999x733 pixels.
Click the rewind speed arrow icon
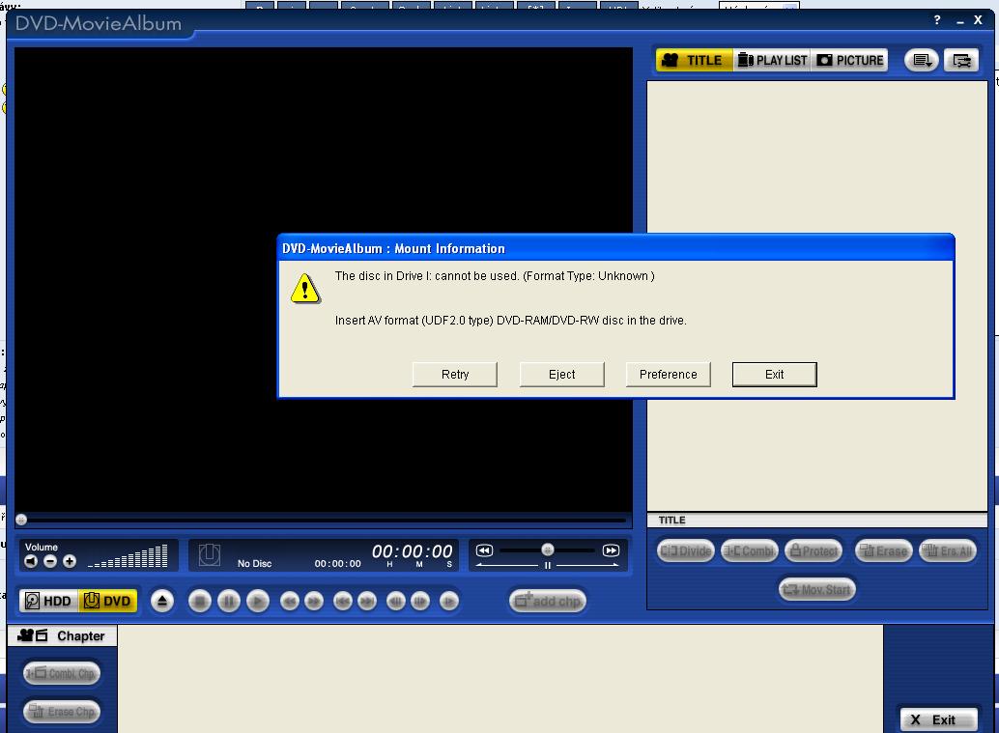click(485, 550)
